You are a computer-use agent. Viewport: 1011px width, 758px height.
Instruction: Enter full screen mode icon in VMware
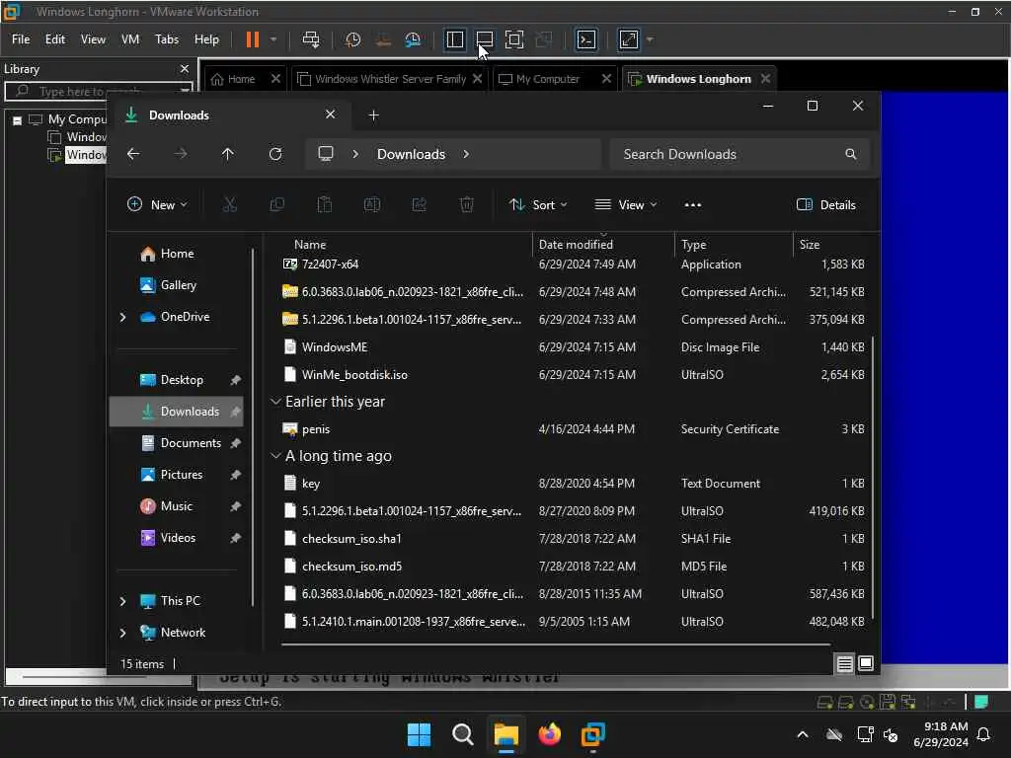[513, 39]
